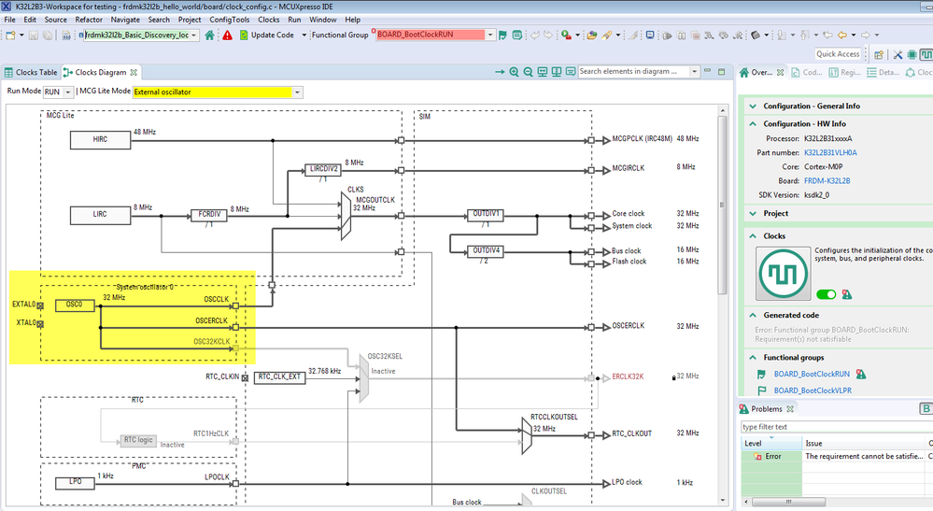Select the Error row in Problems table
The height and width of the screenshot is (511, 933).
coord(837,456)
